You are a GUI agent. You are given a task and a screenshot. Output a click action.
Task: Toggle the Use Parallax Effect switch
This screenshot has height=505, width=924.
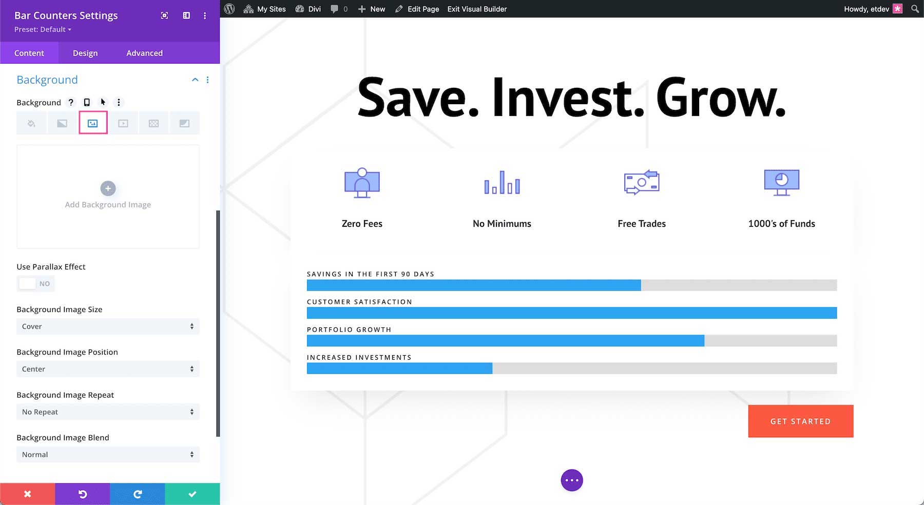35,283
